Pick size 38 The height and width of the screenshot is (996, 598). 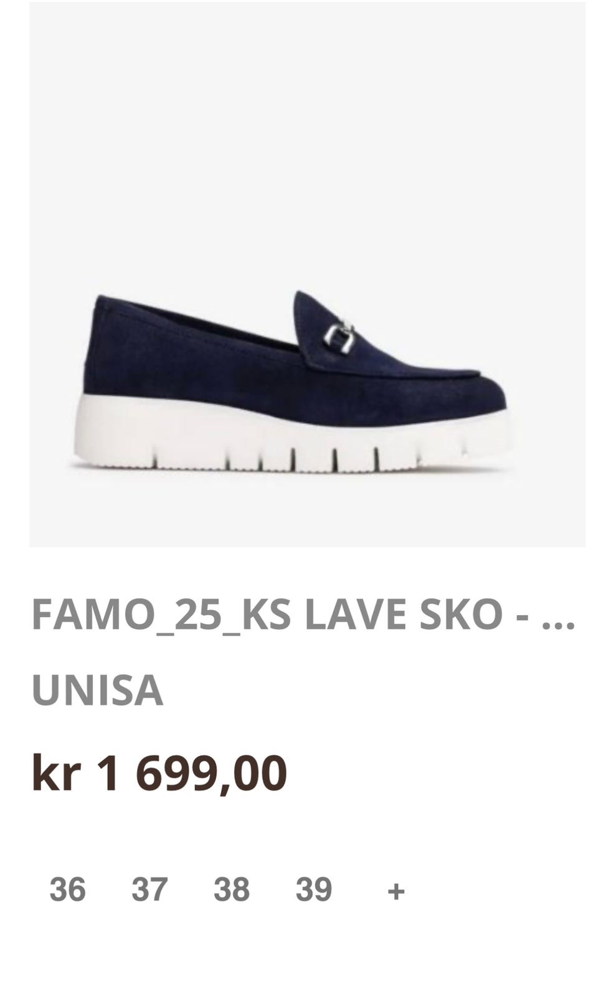click(232, 890)
